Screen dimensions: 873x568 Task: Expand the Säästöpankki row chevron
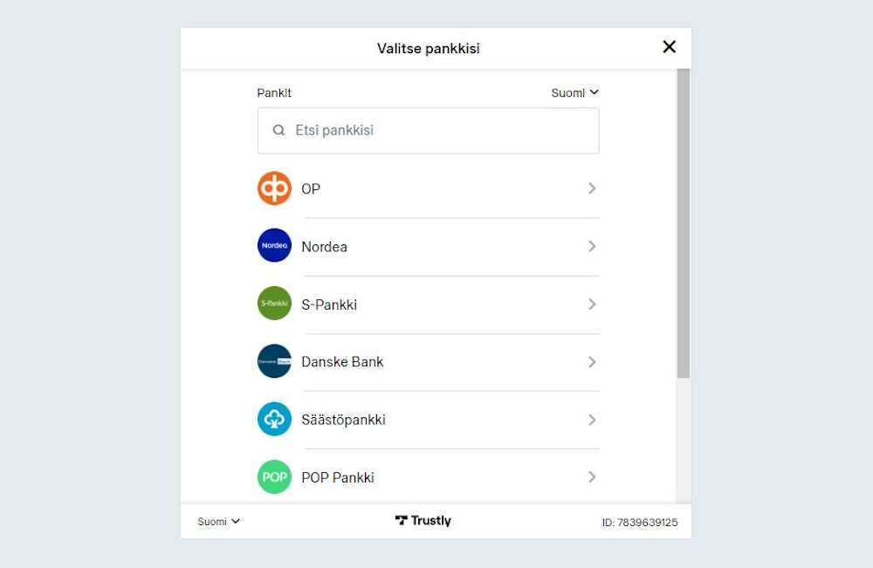coord(592,420)
